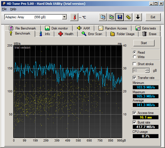This screenshot has height=148, width=165.
Task: Click the short stroke size input field
Action: [139, 70]
